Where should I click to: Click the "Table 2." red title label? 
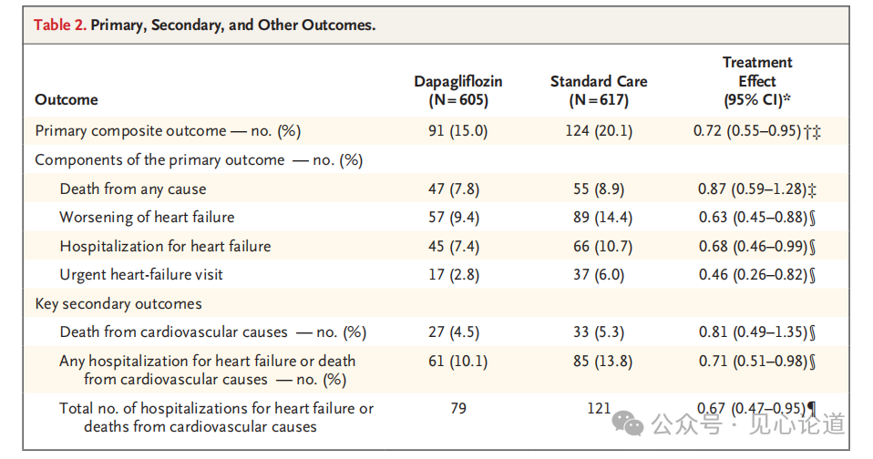click(60, 25)
